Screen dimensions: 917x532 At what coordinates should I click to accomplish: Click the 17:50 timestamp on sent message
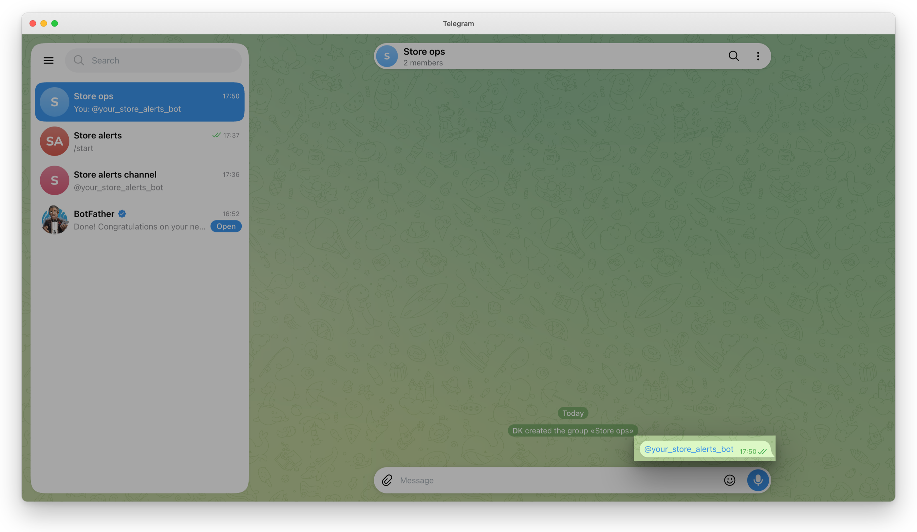[x=748, y=451]
